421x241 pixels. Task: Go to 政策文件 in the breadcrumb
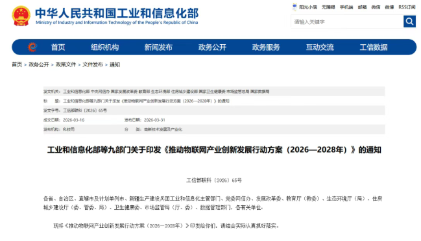[66, 64]
